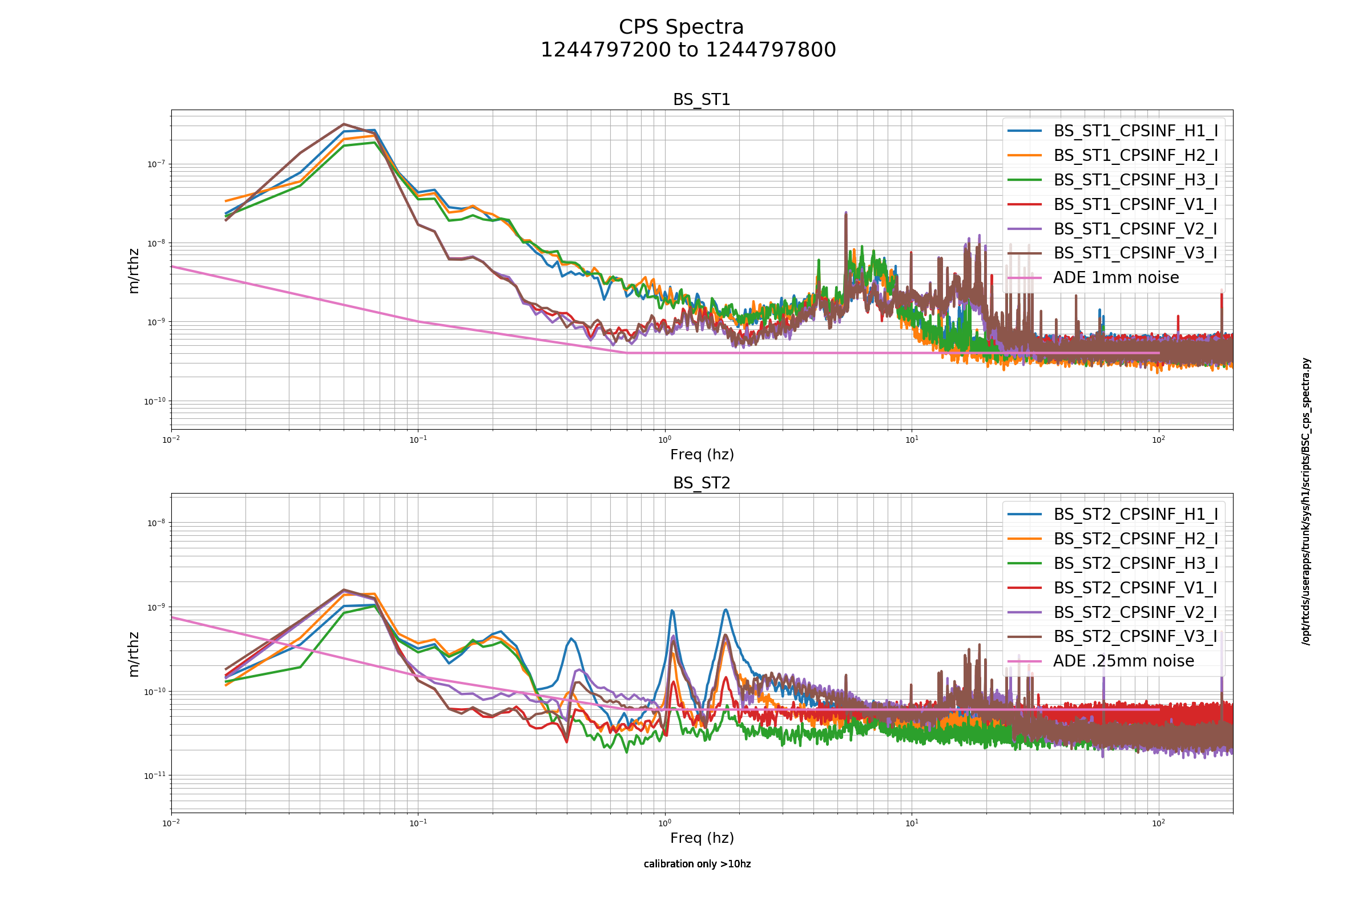The height and width of the screenshot is (913, 1370).
Task: Click the "ADE .25mm noise" legend label
Action: (1123, 661)
